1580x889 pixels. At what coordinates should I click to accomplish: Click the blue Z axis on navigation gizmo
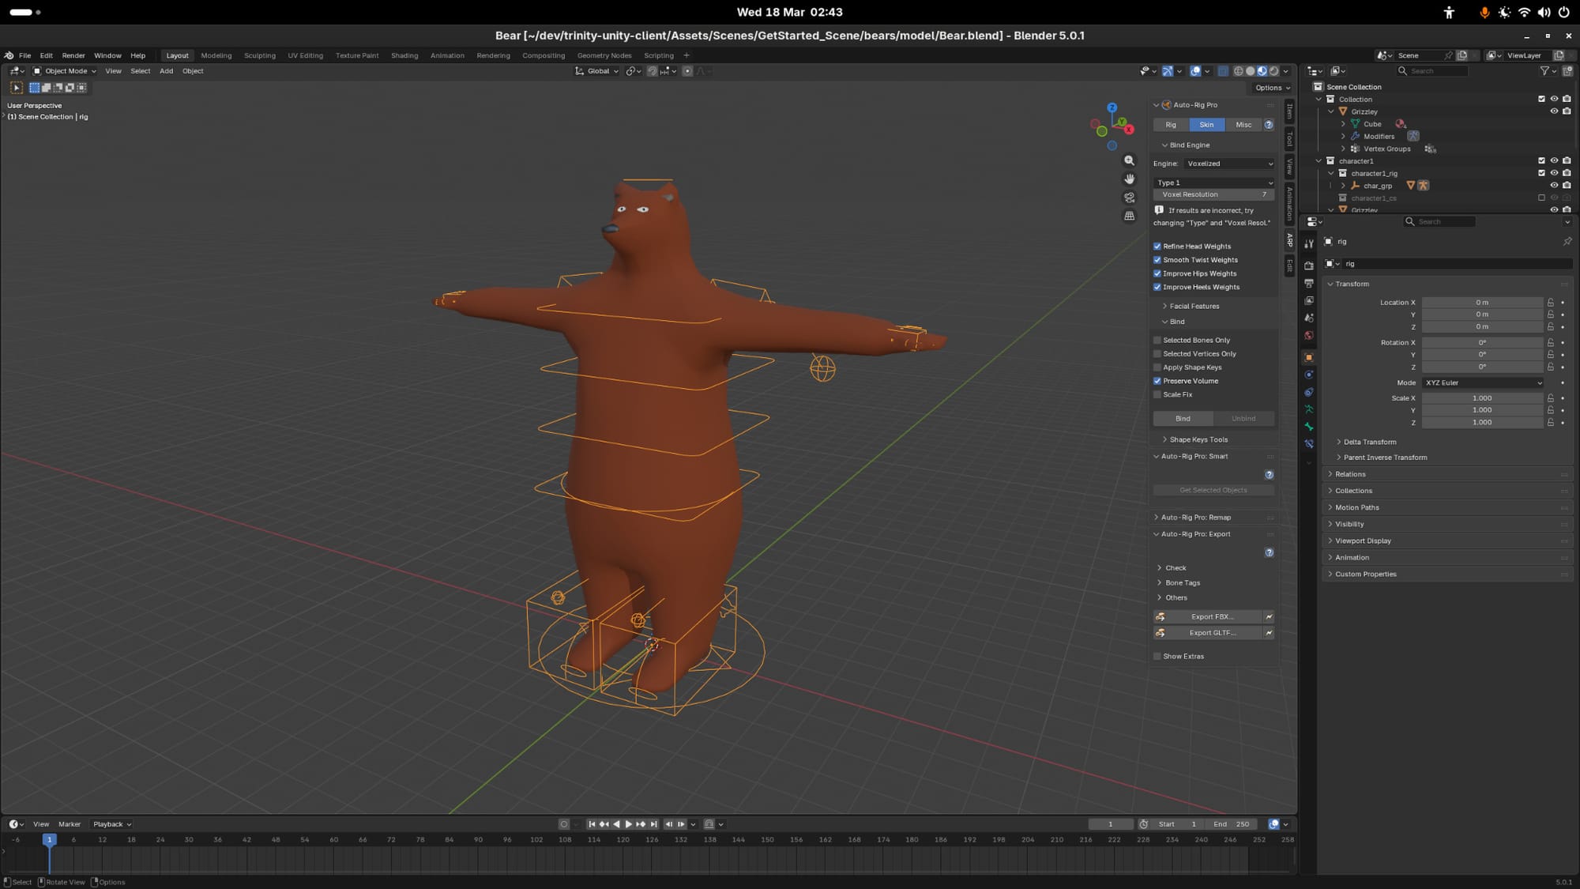(x=1112, y=107)
